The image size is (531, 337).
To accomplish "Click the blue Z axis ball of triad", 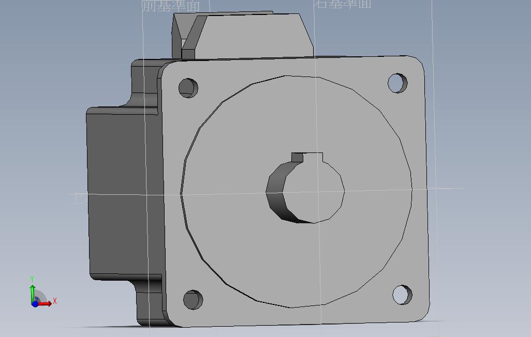I will click(x=35, y=304).
